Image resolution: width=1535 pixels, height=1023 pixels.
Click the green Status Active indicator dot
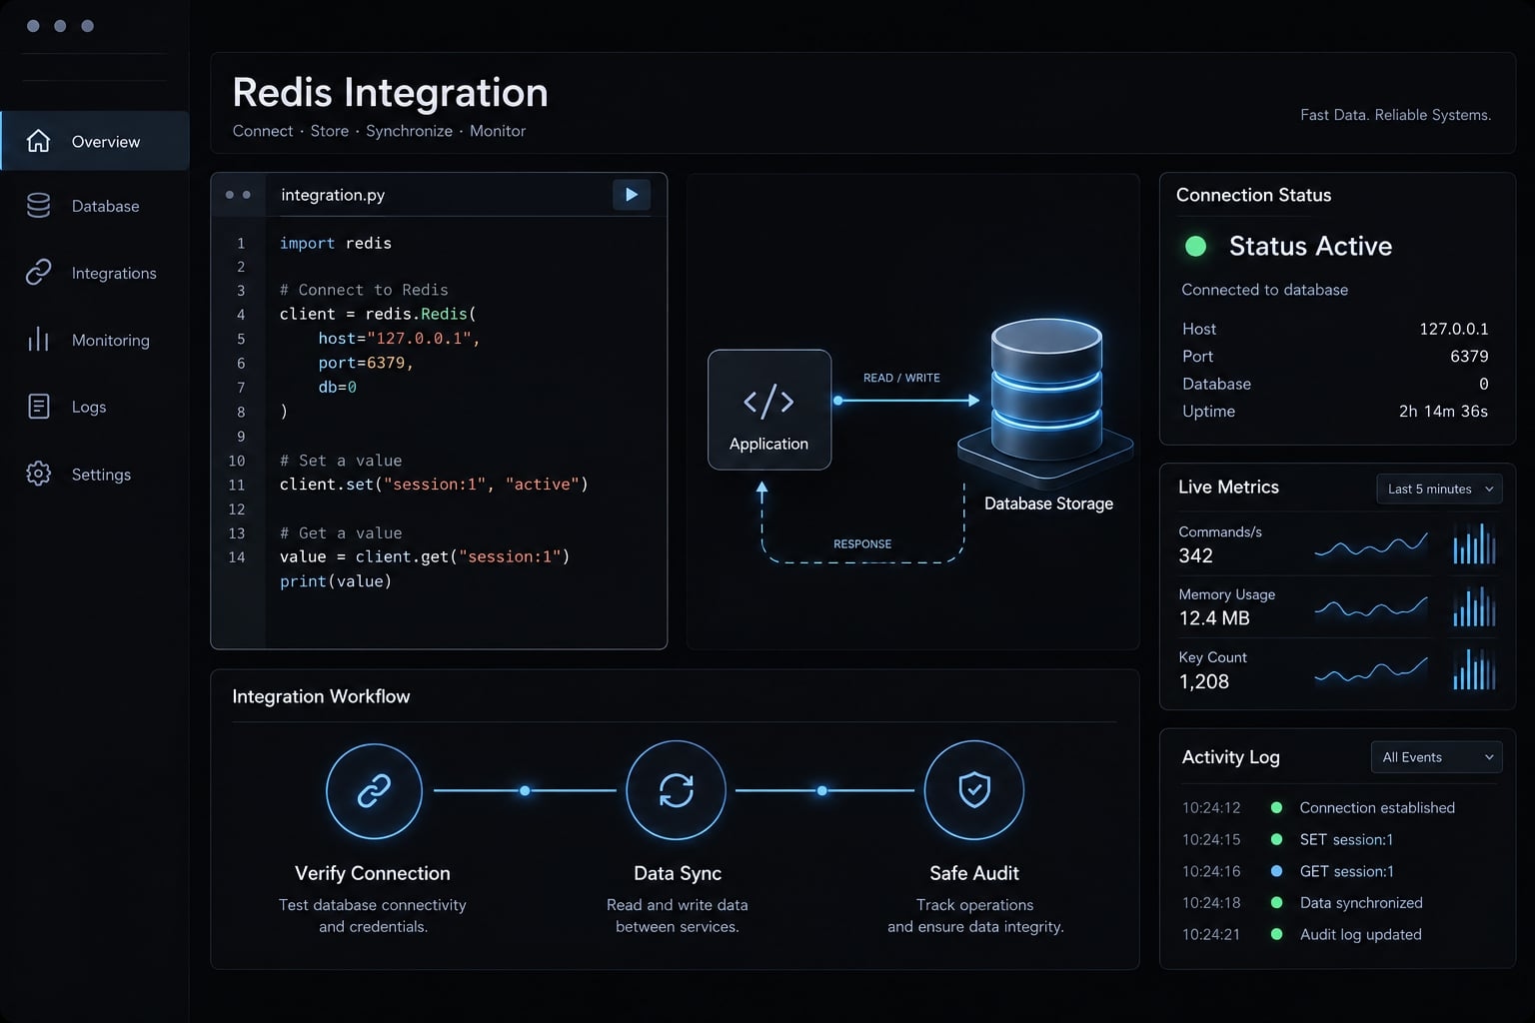(1195, 246)
